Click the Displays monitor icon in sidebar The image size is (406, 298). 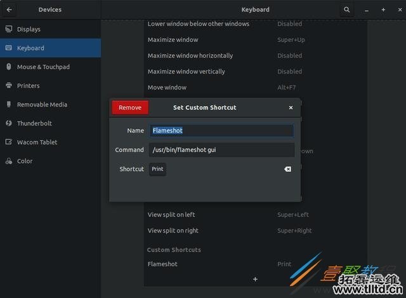tap(9, 29)
